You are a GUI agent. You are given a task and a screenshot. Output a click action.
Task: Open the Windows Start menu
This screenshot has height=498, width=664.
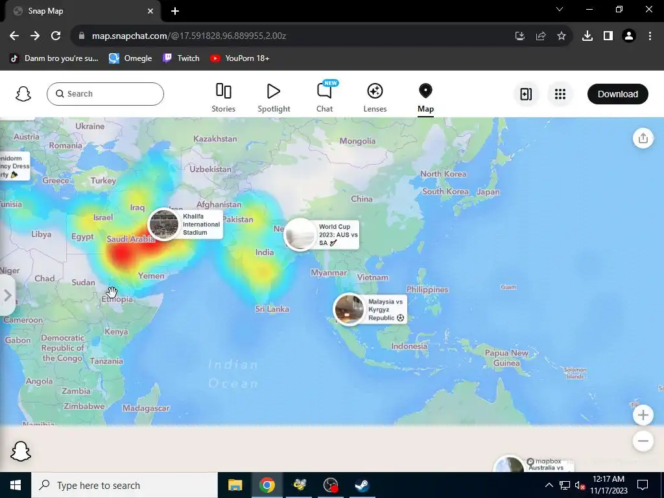[16, 485]
